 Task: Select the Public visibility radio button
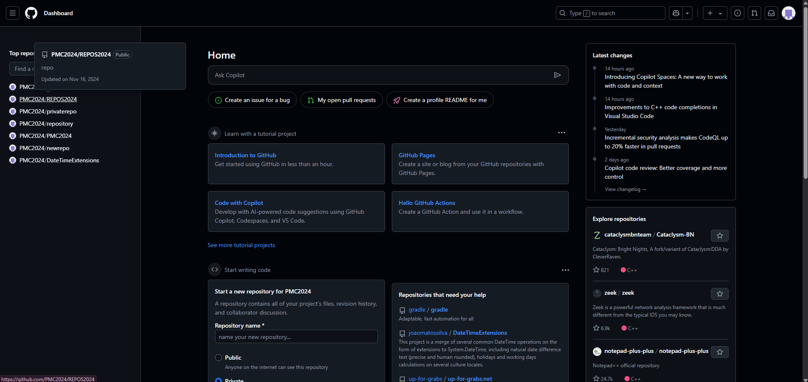point(218,358)
